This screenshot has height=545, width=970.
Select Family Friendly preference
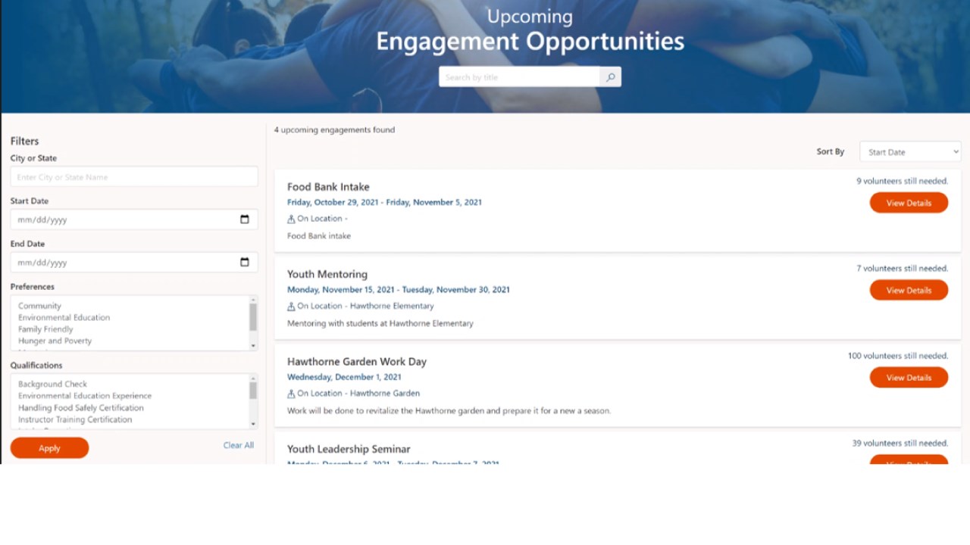pos(45,329)
